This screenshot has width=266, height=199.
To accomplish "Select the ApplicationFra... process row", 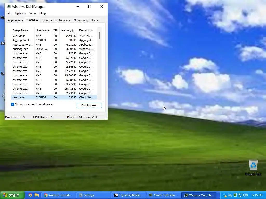I will [54, 45].
